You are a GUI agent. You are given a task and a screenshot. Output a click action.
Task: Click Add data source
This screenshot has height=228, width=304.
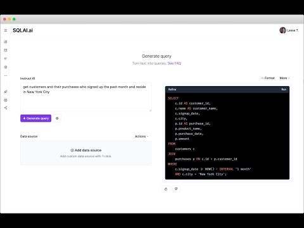[85, 150]
